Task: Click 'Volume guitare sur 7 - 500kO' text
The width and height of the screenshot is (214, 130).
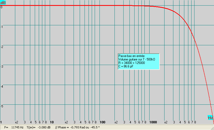Action: click(x=137, y=59)
